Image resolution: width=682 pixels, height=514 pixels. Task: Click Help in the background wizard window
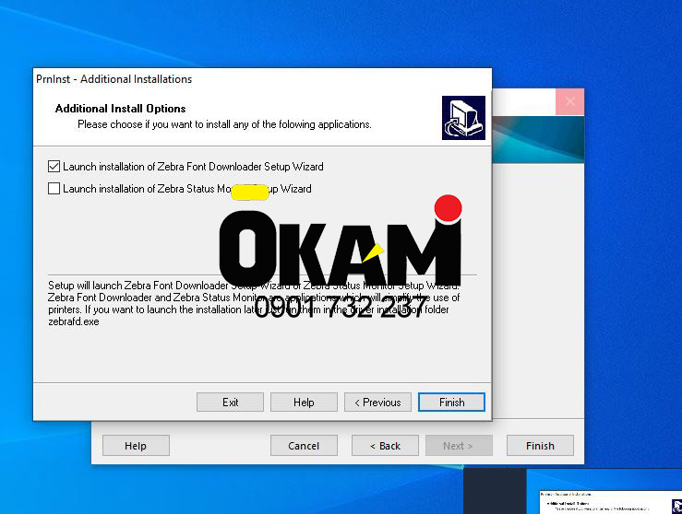[136, 446]
